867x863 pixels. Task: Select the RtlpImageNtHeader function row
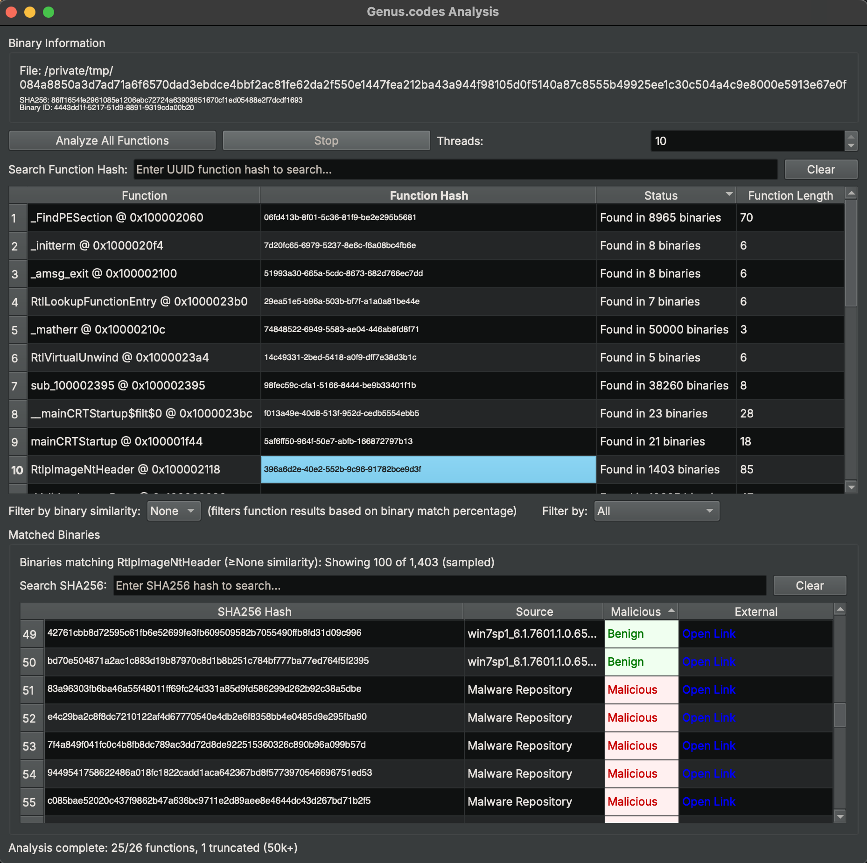click(x=140, y=470)
